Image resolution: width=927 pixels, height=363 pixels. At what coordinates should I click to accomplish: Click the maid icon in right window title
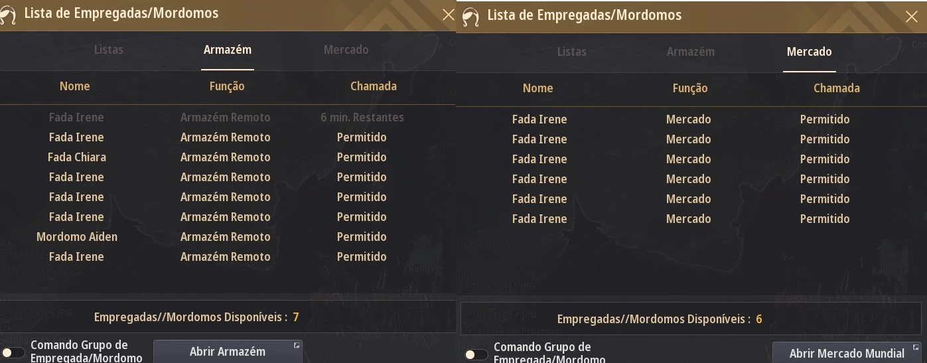pos(470,17)
